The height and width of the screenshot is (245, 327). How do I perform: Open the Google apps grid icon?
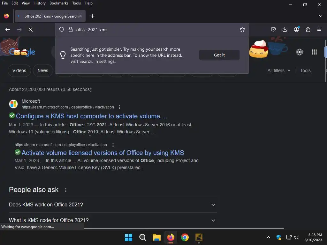pyautogui.click(x=314, y=52)
